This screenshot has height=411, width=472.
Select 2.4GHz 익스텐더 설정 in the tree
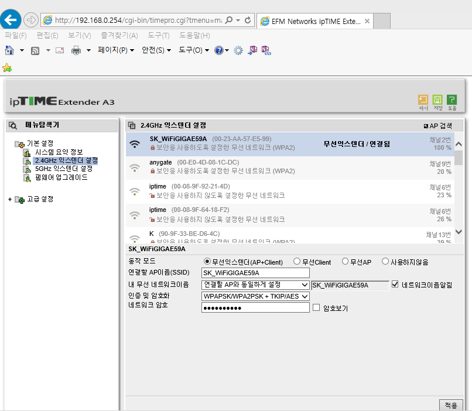pos(66,160)
